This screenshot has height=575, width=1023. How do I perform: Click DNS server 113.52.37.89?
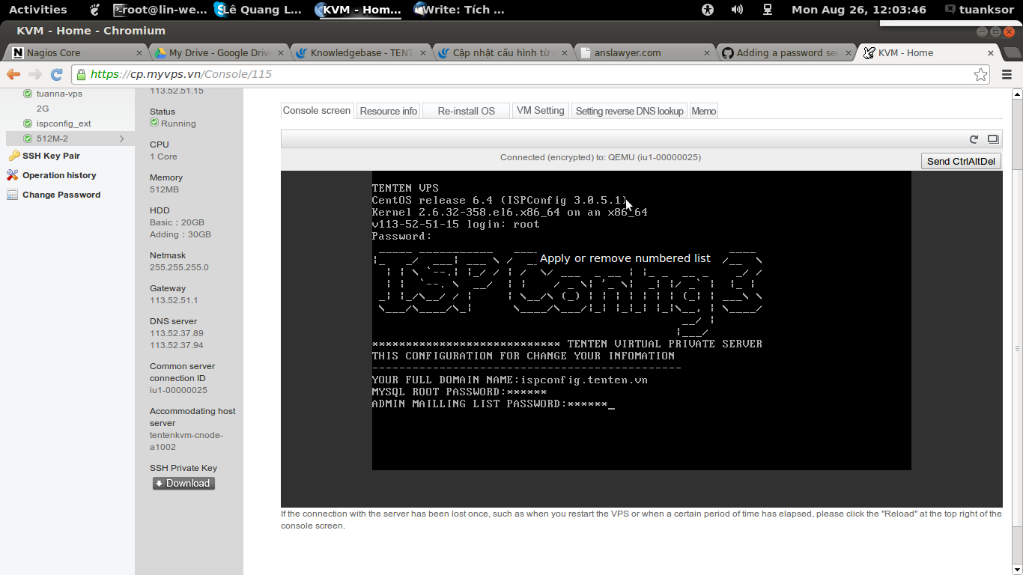(x=177, y=333)
